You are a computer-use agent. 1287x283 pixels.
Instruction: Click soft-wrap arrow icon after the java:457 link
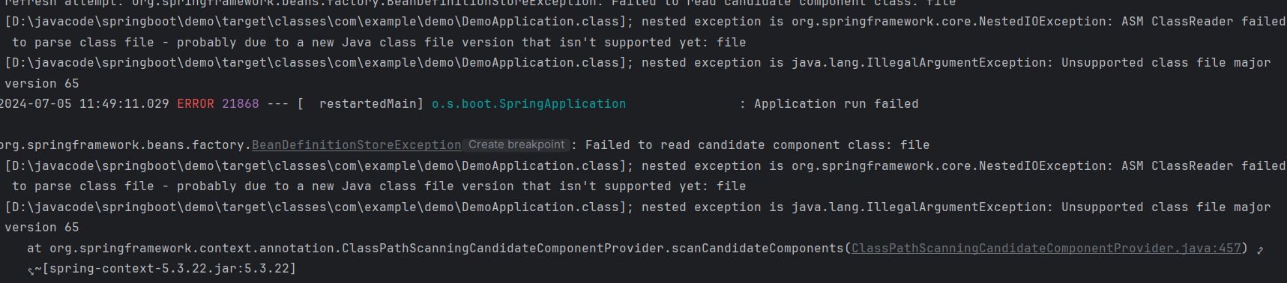[1260, 249]
